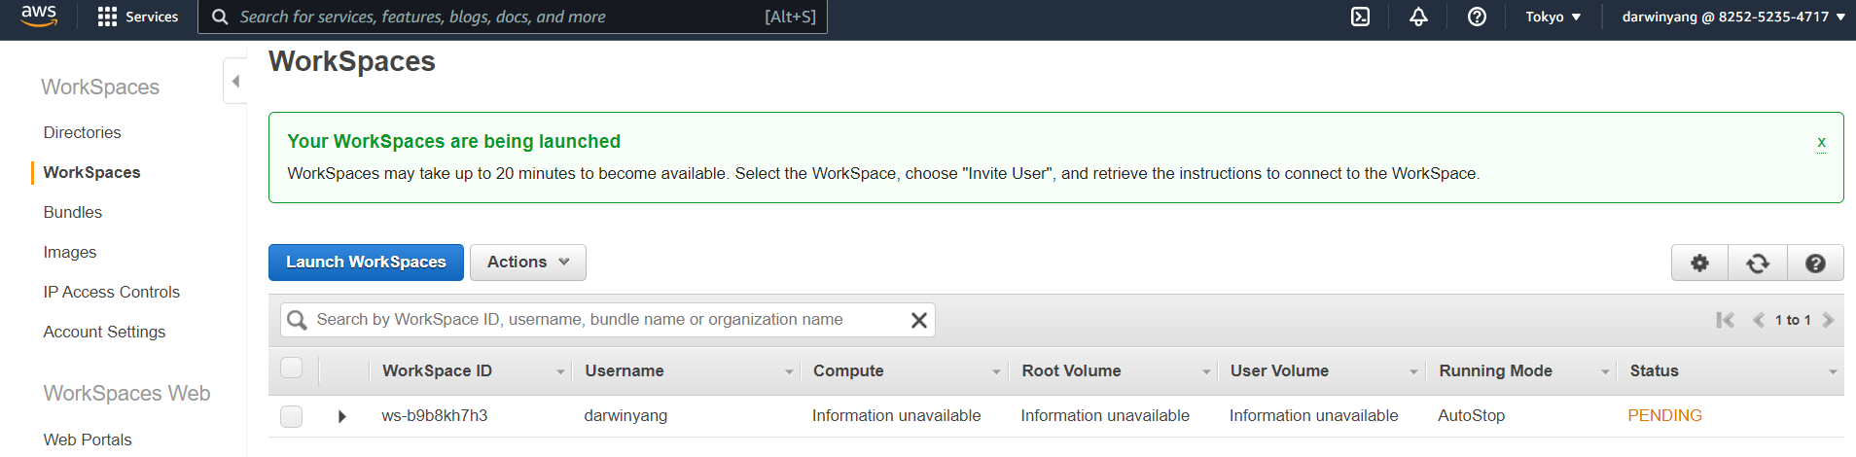The height and width of the screenshot is (457, 1856).
Task: Clear the WorkSpace search field
Action: tap(918, 320)
